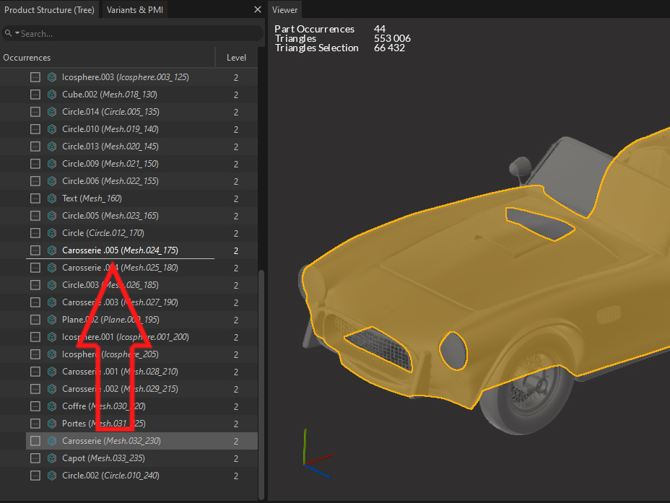The height and width of the screenshot is (503, 670).
Task: Tick the checkbox for Carosserie (Mesh.032_230)
Action: click(35, 441)
